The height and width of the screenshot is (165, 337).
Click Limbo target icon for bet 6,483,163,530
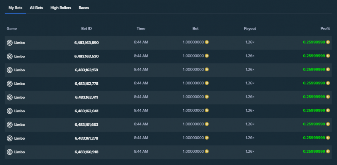[9, 57]
